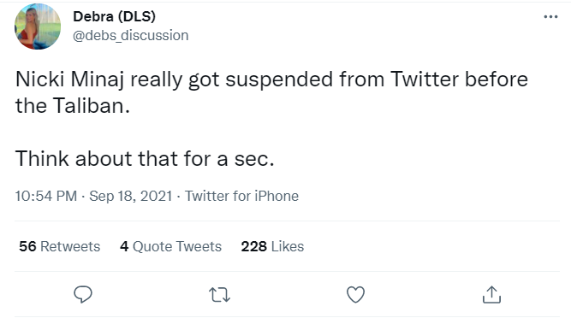Open the Debra (DLS) display name
Screen dimensions: 571x324
(x=115, y=16)
